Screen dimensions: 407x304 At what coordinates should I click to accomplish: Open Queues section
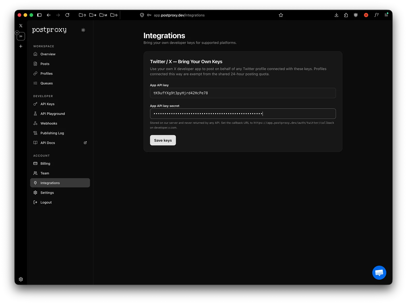pos(60,83)
